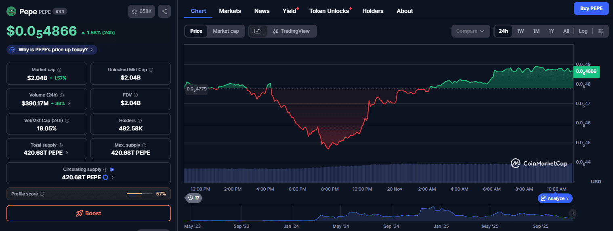This screenshot has width=613, height=231.
Task: Expand Circulating supply chevron
Action: pyautogui.click(x=113, y=177)
